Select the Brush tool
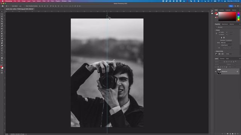The height and width of the screenshot is (135, 241). pyautogui.click(x=2, y=31)
